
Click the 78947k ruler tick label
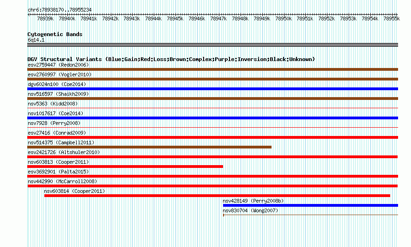(218, 19)
